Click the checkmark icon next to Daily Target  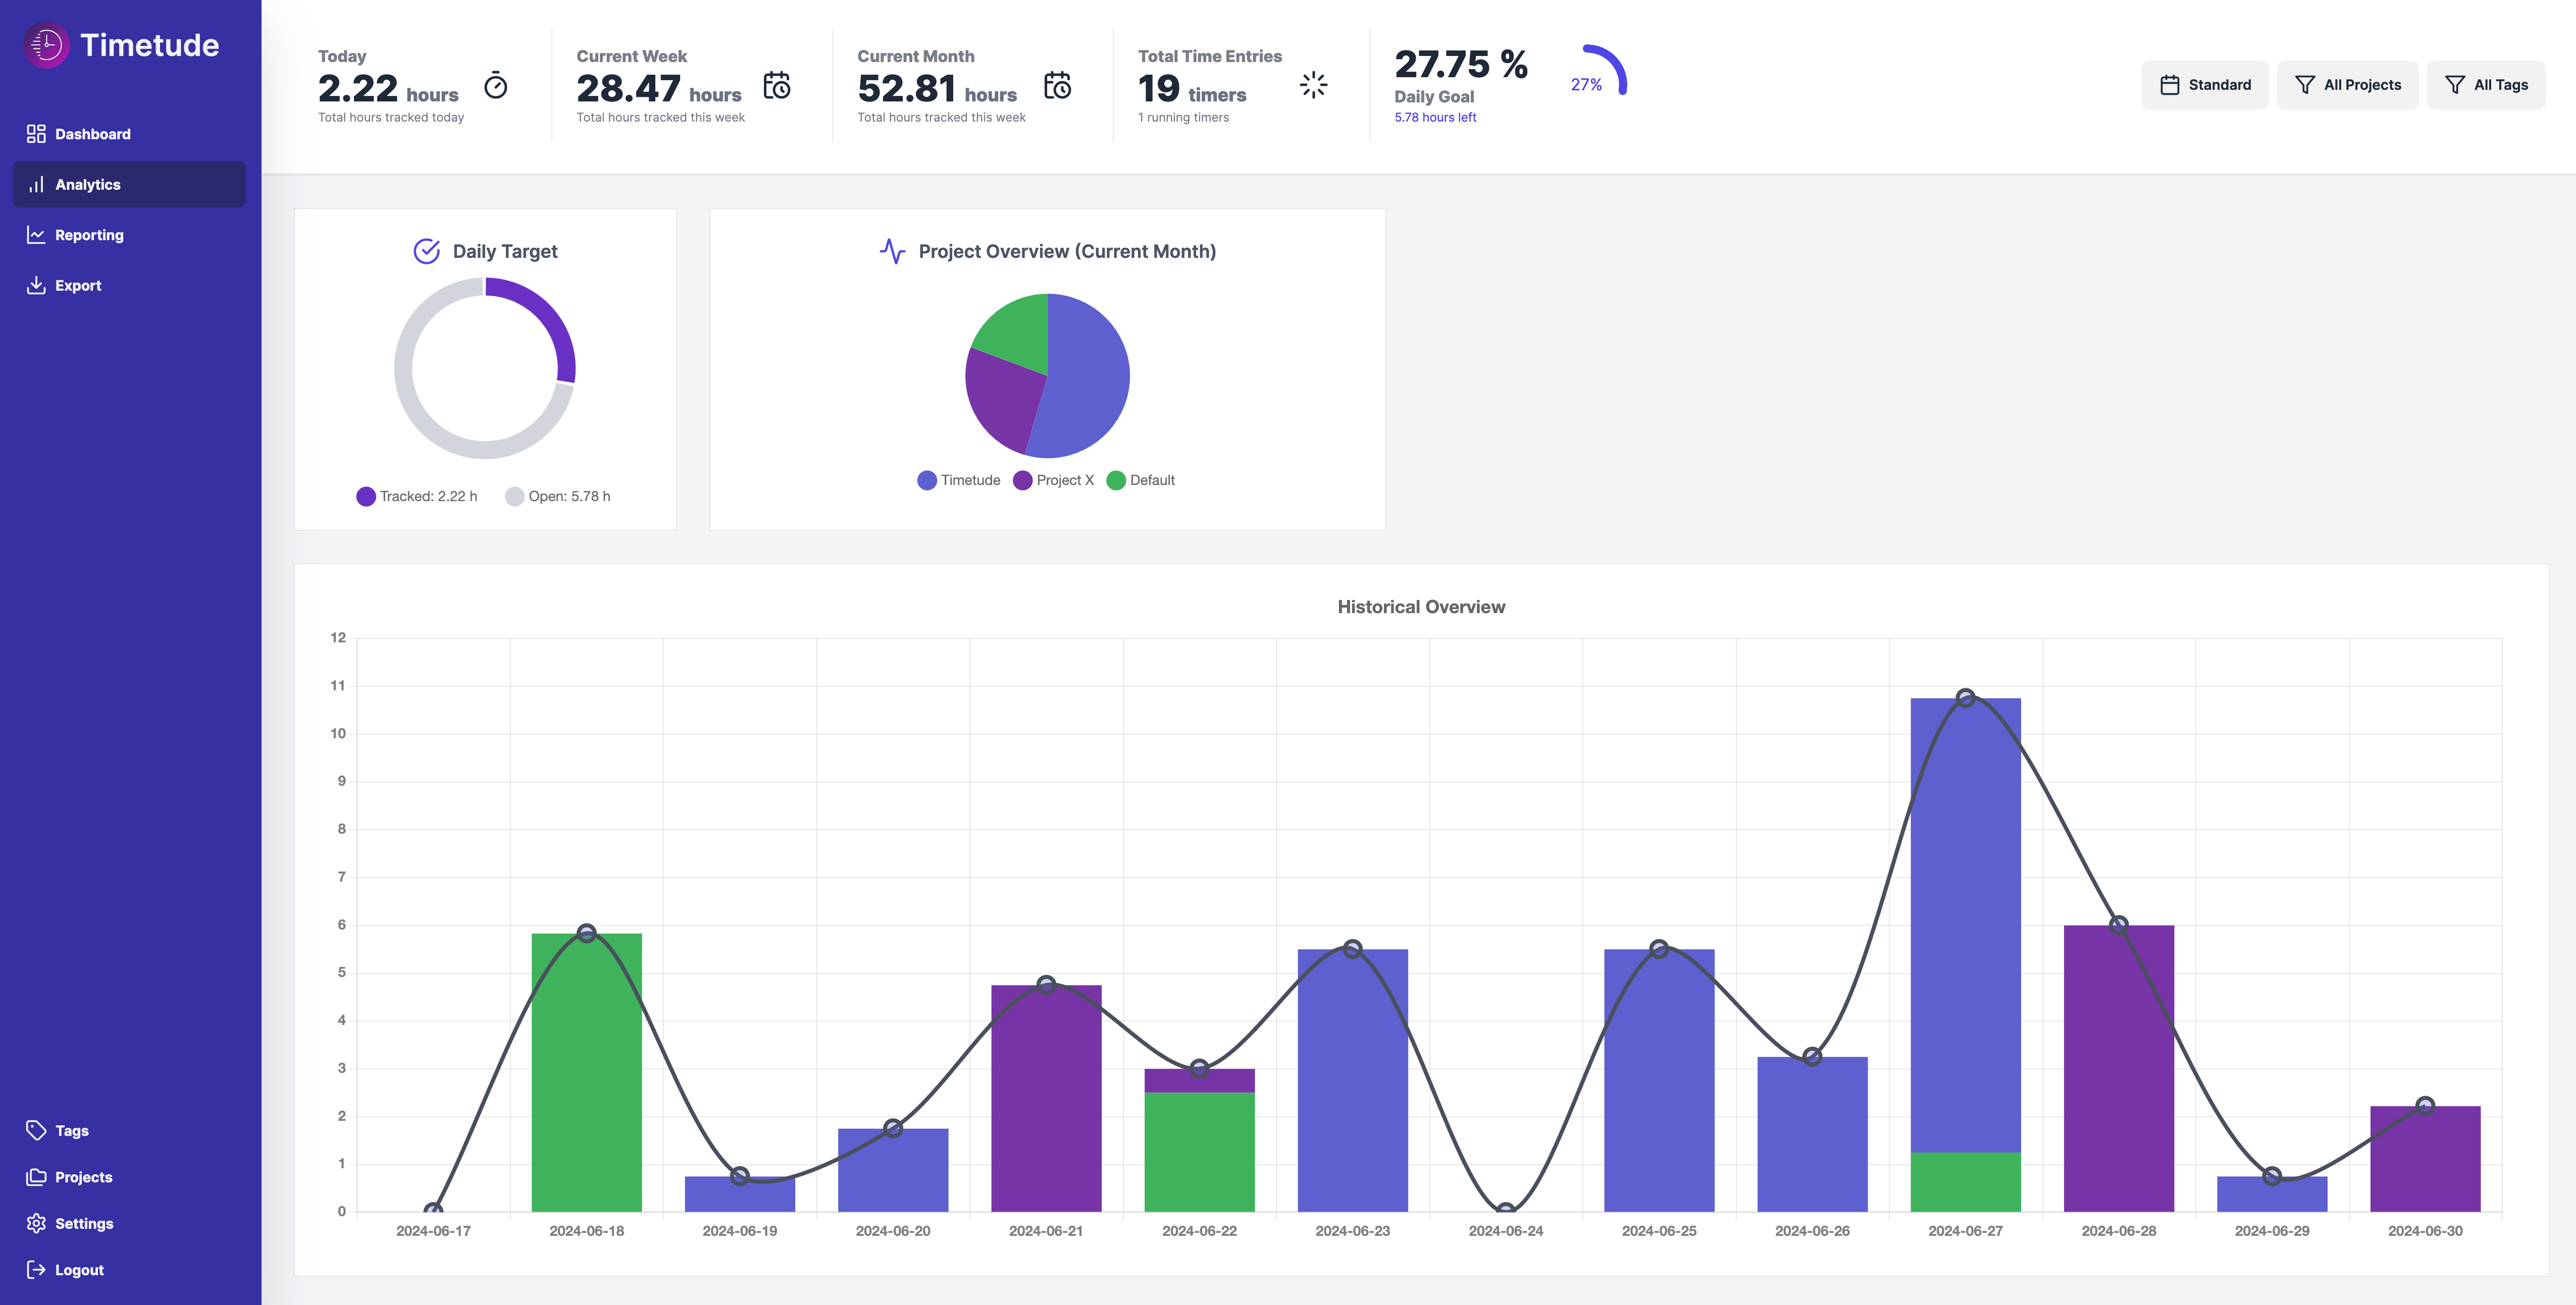[427, 251]
